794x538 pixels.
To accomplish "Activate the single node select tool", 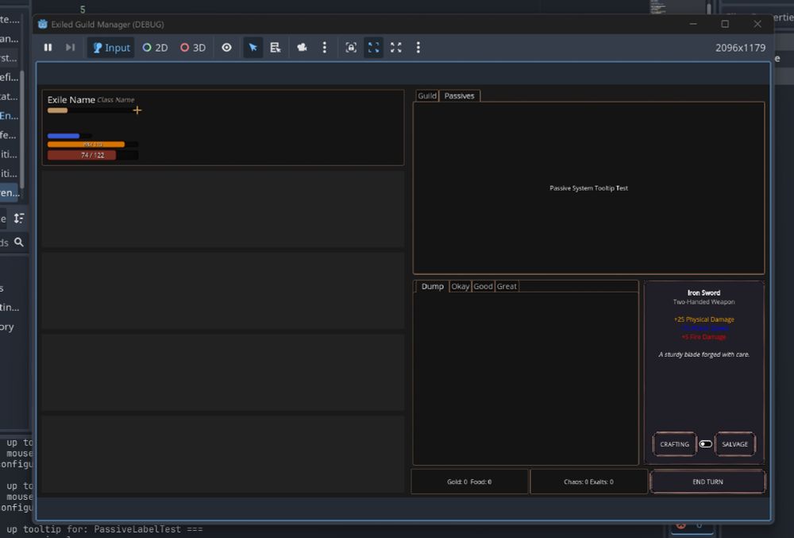I will click(x=252, y=47).
